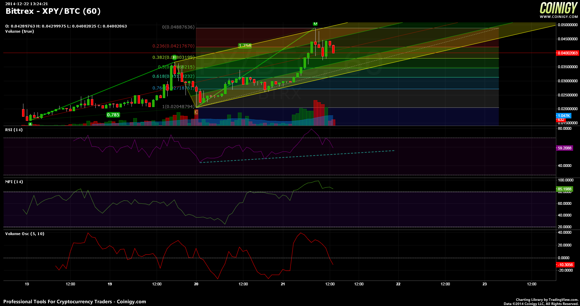Image resolution: width=580 pixels, height=306 pixels.
Task: Click the 0.03000000 price axis label
Action: 568,81
